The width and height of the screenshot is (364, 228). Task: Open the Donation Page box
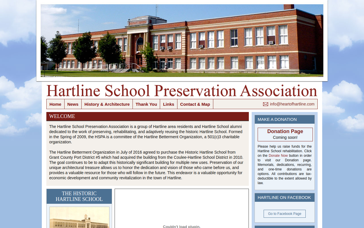point(285,135)
